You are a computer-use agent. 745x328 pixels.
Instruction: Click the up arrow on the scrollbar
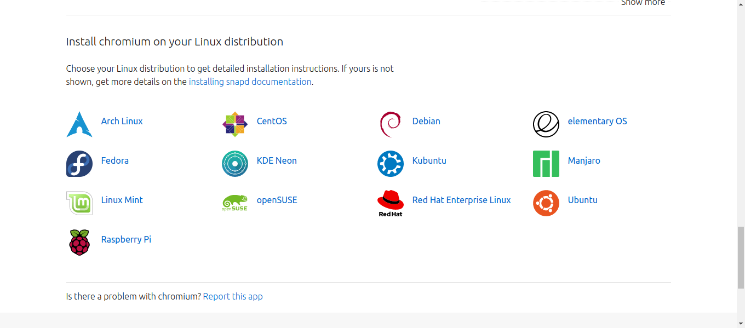click(741, 4)
